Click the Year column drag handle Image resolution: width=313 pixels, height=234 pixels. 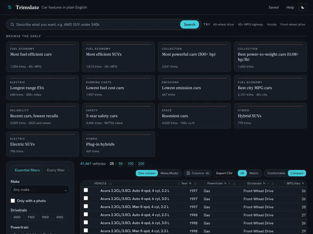(179, 184)
